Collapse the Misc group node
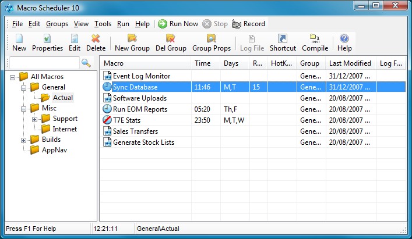The image size is (412, 239). coord(23,109)
